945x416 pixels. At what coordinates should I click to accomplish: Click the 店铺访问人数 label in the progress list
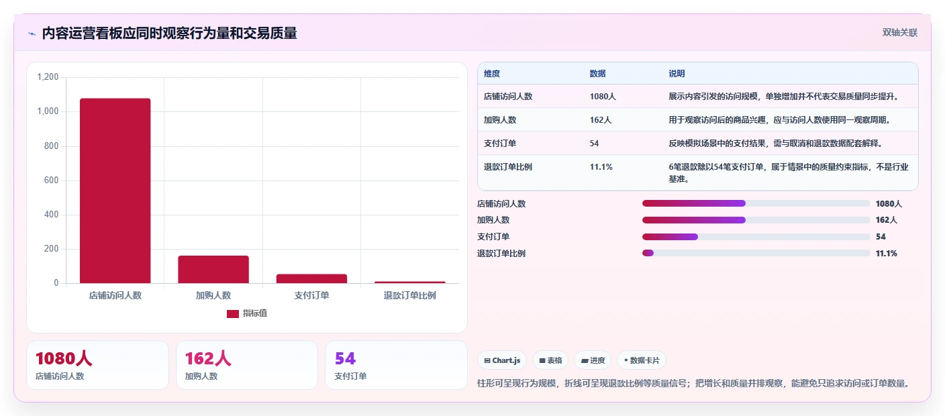pyautogui.click(x=501, y=203)
